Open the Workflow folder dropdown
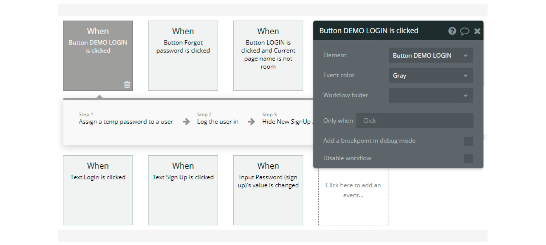The height and width of the screenshot is (245, 546). coord(431,95)
